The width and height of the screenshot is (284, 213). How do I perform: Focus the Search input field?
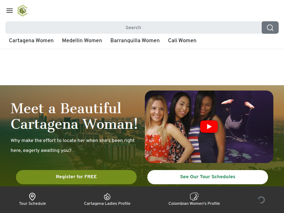[133, 28]
